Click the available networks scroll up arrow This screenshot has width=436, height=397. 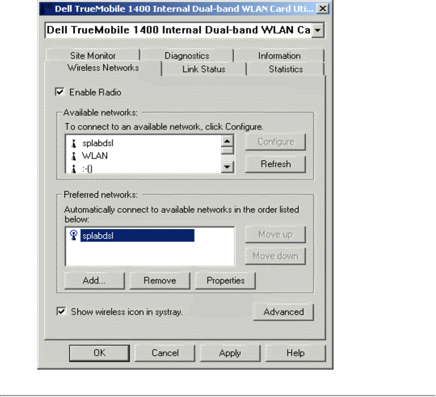[x=227, y=141]
